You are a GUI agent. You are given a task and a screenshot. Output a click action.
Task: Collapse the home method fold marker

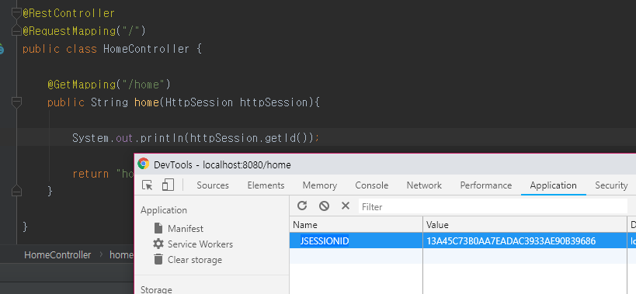click(x=16, y=102)
